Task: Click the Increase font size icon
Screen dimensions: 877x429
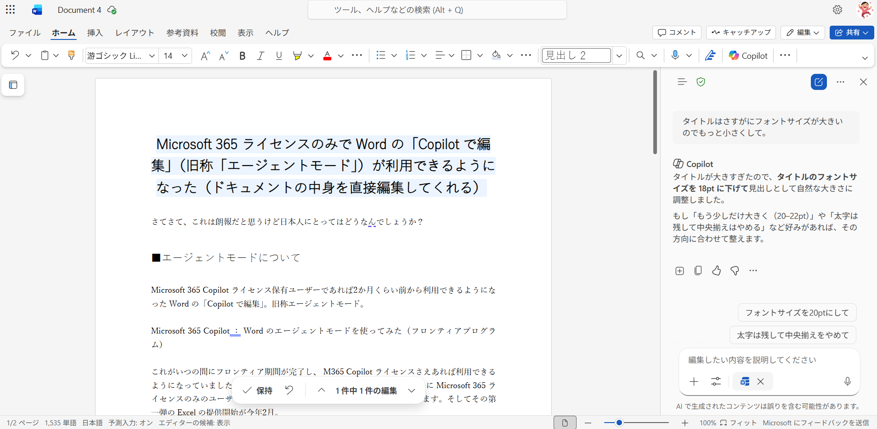Action: tap(205, 56)
